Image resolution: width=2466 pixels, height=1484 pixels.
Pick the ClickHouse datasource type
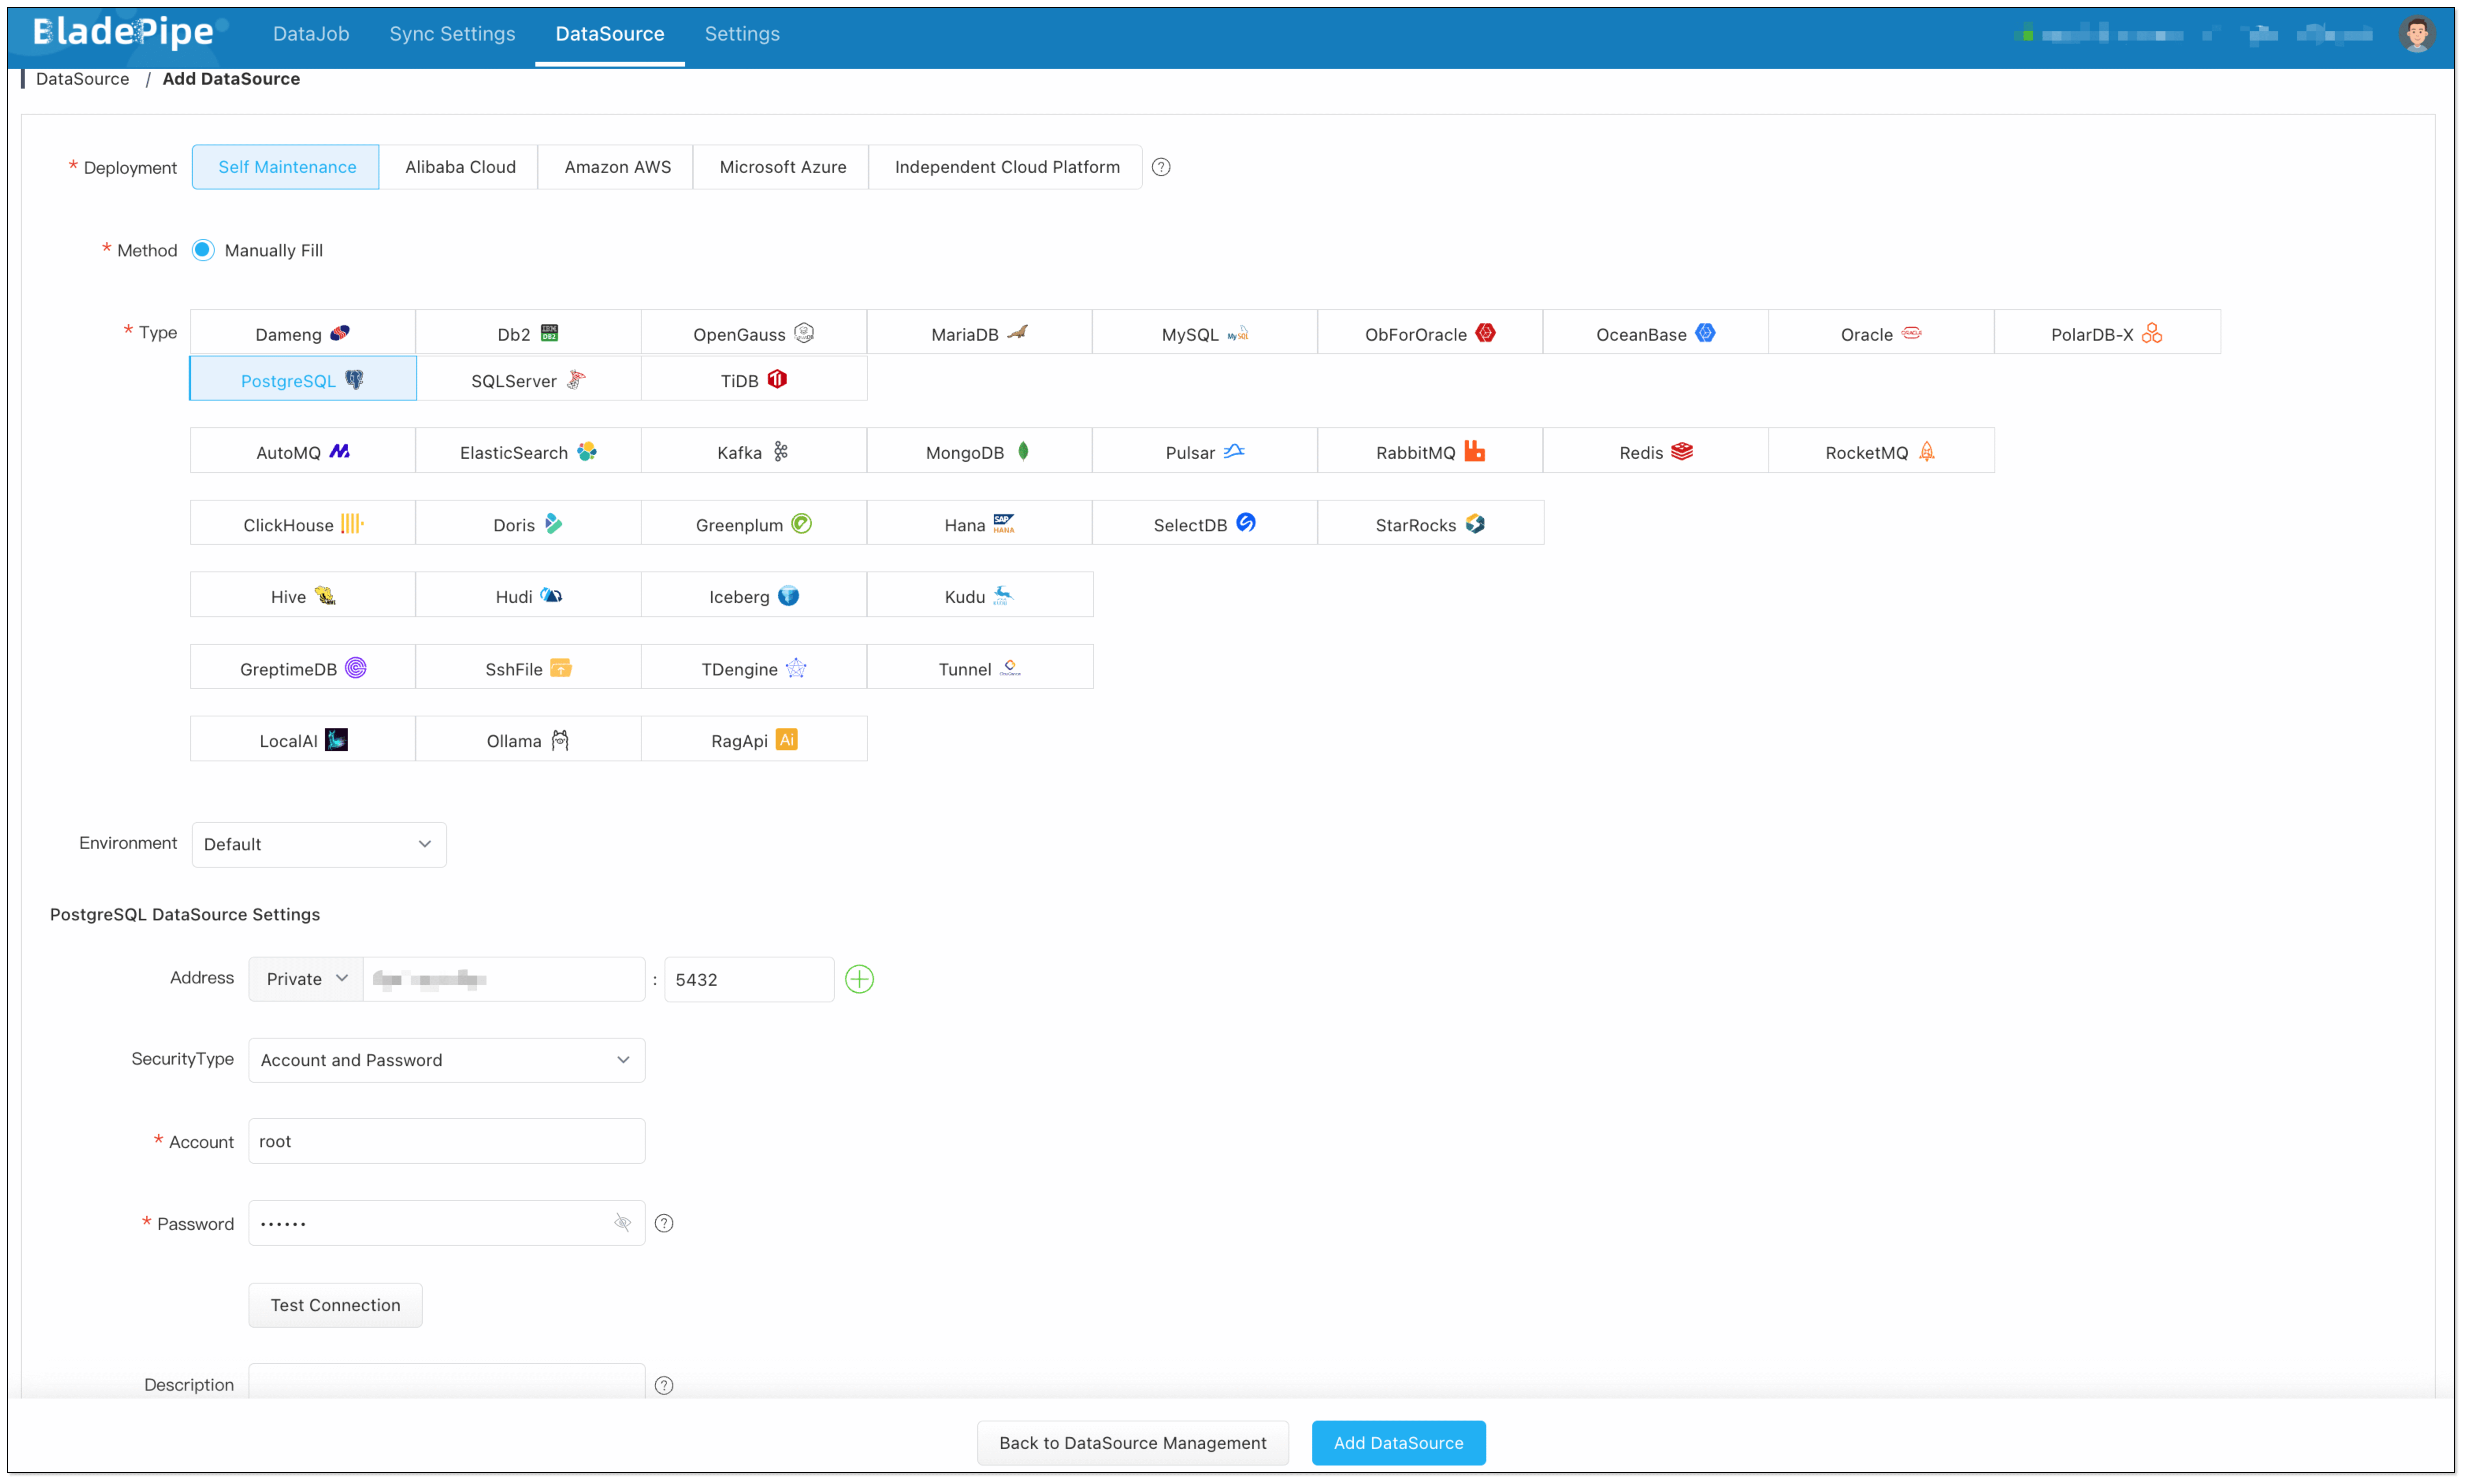pyautogui.click(x=302, y=524)
